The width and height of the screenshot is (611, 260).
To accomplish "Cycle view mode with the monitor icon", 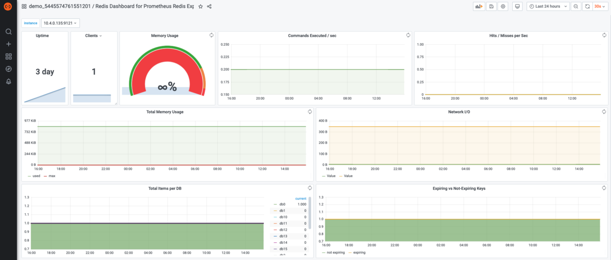I will [517, 7].
